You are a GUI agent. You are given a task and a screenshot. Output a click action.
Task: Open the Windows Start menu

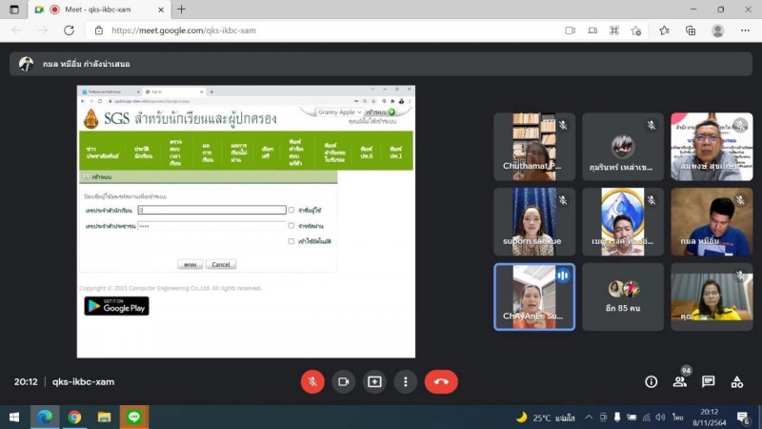pyautogui.click(x=14, y=417)
